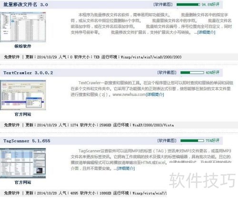Click the 94.8% rating bar
This screenshot has width=238, height=198.
click(188, 5)
